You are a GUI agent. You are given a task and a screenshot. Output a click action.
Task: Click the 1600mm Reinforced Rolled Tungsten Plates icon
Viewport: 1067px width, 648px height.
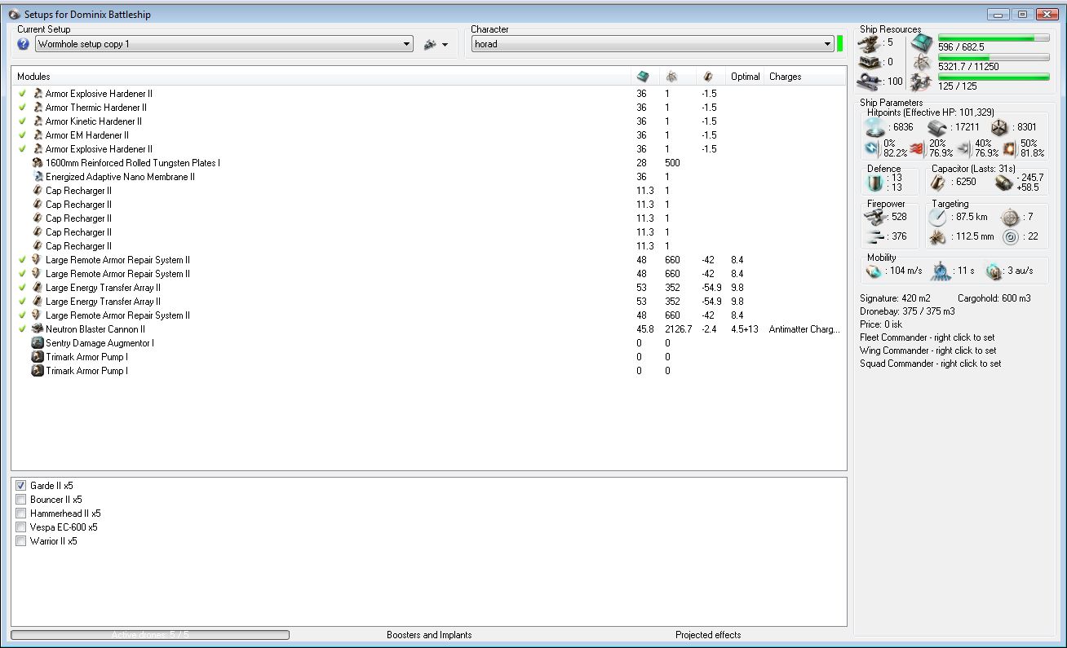(x=38, y=163)
